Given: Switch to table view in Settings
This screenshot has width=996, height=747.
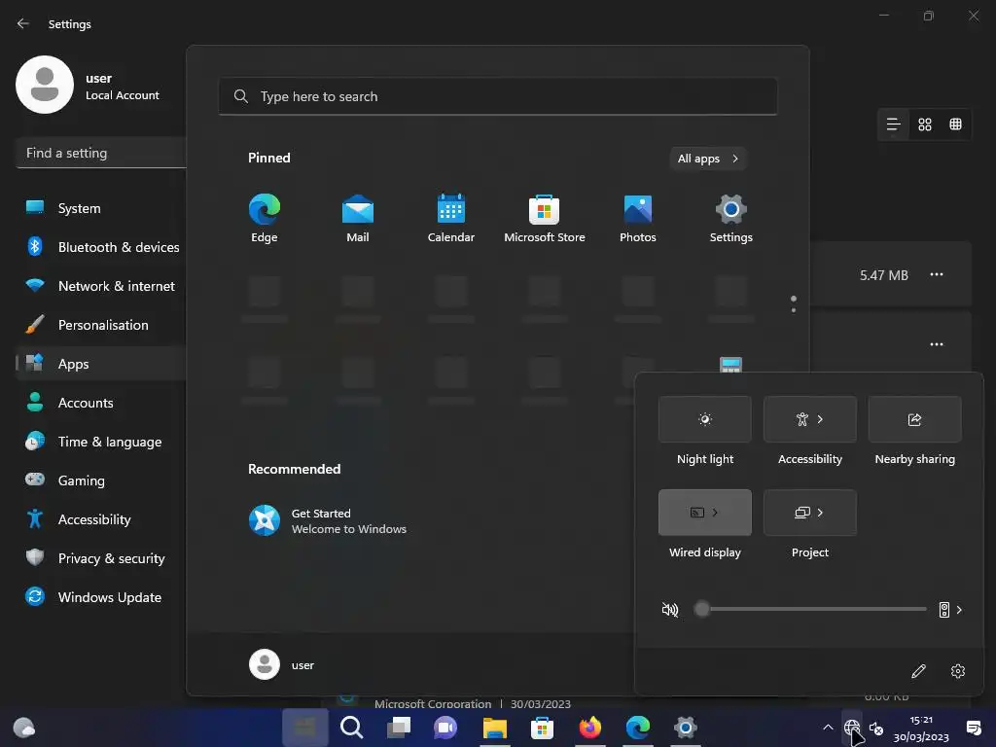Looking at the screenshot, I should pyautogui.click(x=955, y=124).
